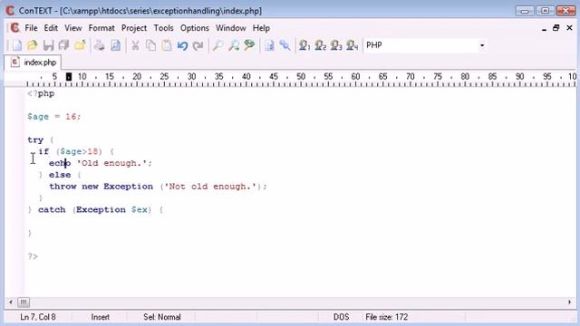Open the Window menu

point(231,28)
